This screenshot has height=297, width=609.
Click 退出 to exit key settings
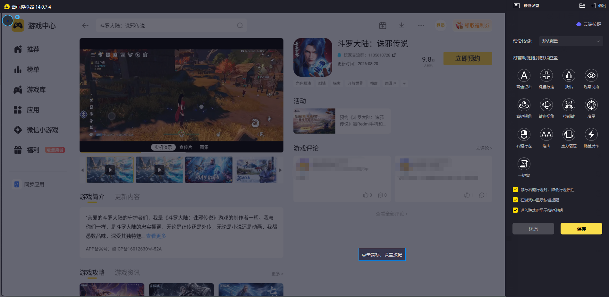pyautogui.click(x=598, y=6)
